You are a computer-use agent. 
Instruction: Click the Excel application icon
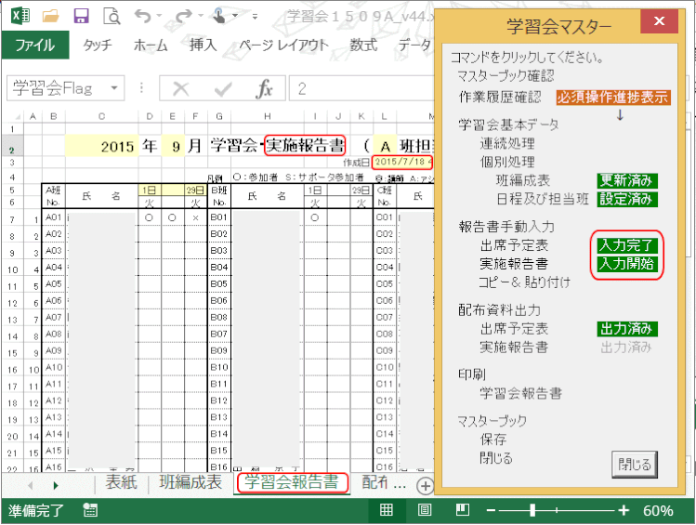20,16
